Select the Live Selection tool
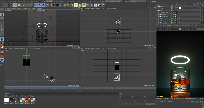This screenshot has width=204, height=108. coord(11,5)
